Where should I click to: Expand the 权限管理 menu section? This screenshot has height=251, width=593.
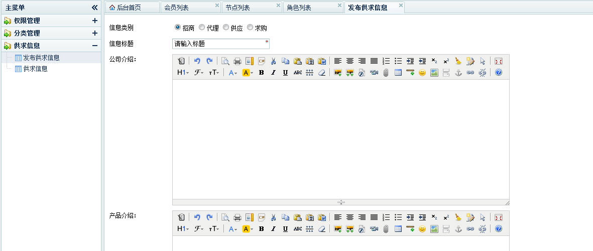pyautogui.click(x=94, y=21)
